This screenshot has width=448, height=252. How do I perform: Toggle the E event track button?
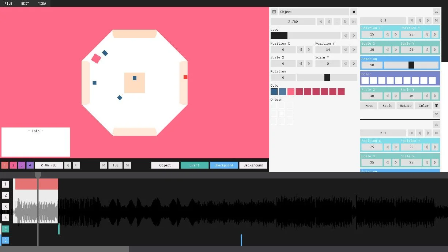[5, 229]
